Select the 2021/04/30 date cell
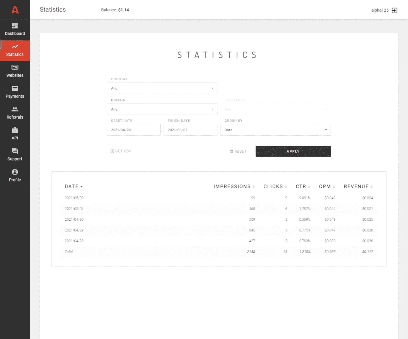Screen dimensions: 408x339 [74, 219]
